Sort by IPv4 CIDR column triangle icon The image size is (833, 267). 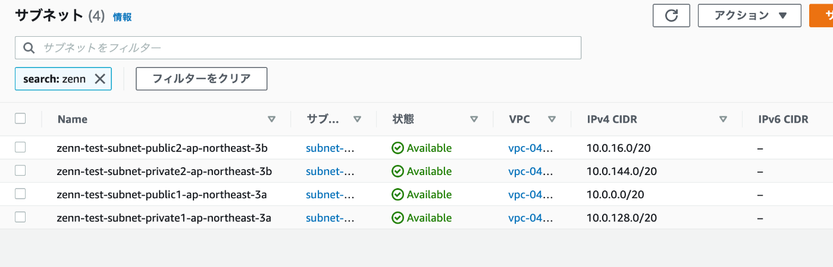pyautogui.click(x=723, y=119)
